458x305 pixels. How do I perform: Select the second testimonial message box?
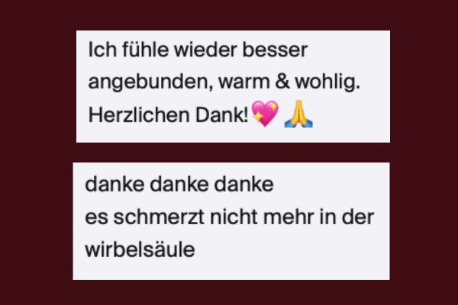pyautogui.click(x=231, y=221)
